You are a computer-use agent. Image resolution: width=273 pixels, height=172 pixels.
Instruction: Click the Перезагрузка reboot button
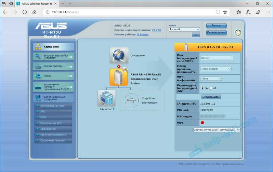click(216, 33)
